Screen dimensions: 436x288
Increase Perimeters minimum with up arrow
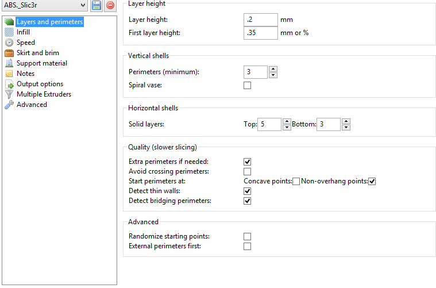coord(273,69)
